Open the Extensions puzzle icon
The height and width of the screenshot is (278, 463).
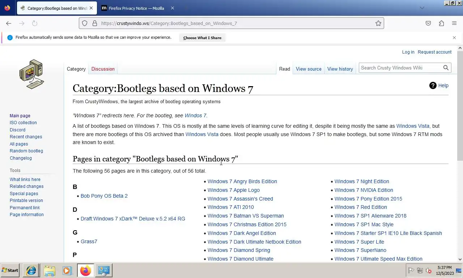(x=441, y=23)
